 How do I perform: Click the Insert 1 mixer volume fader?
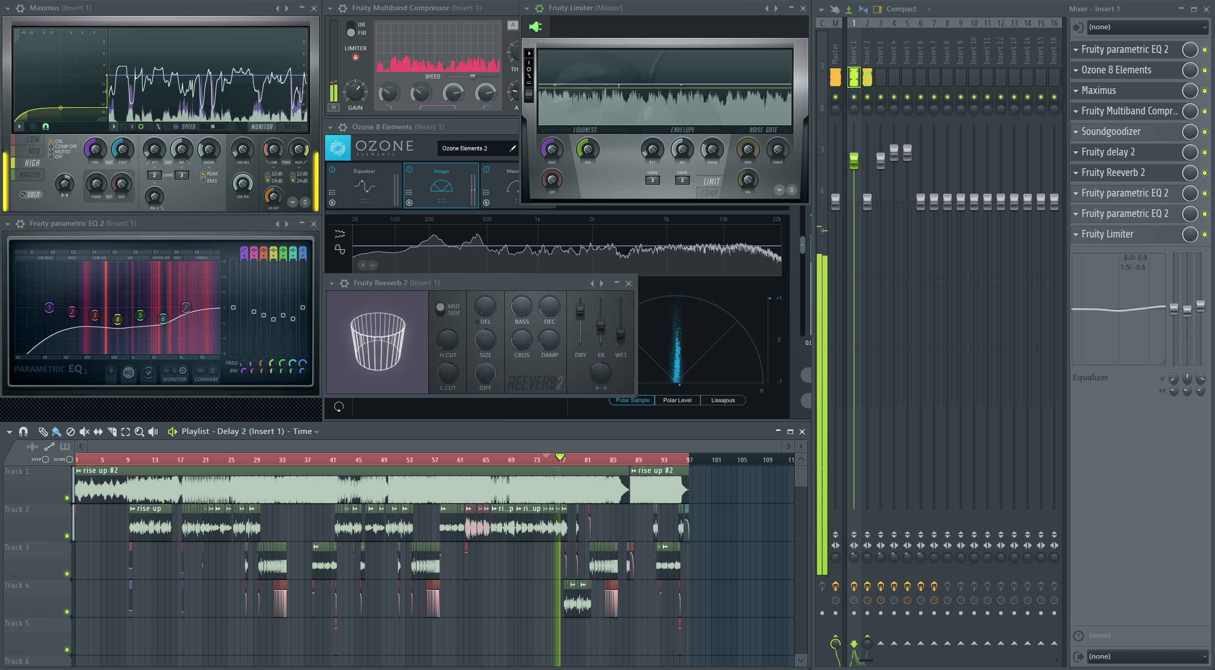[x=854, y=161]
